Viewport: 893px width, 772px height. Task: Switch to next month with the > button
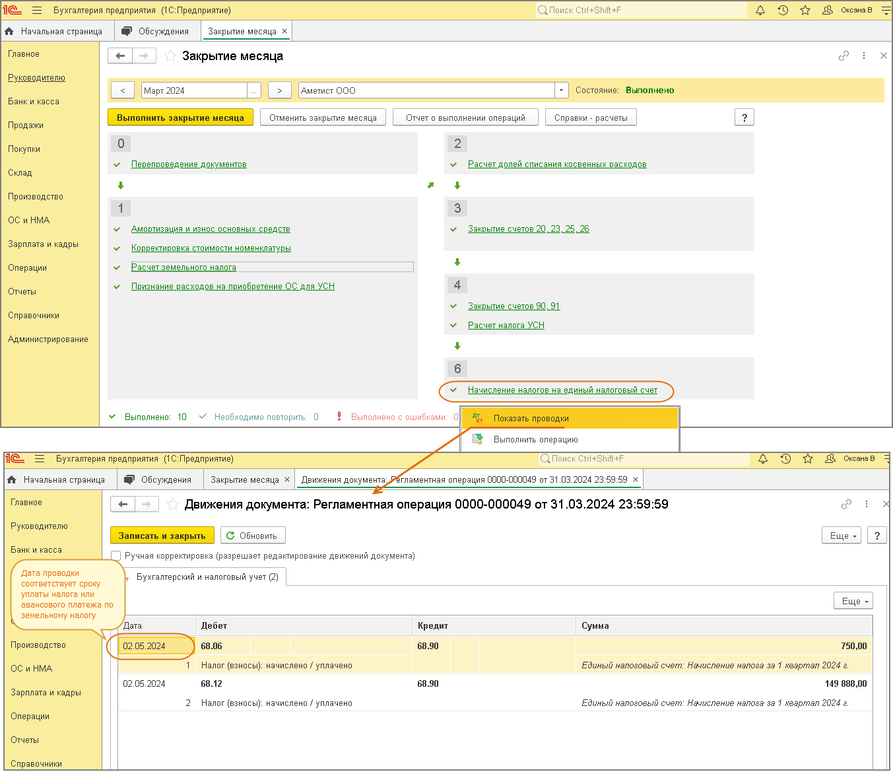pyautogui.click(x=280, y=90)
